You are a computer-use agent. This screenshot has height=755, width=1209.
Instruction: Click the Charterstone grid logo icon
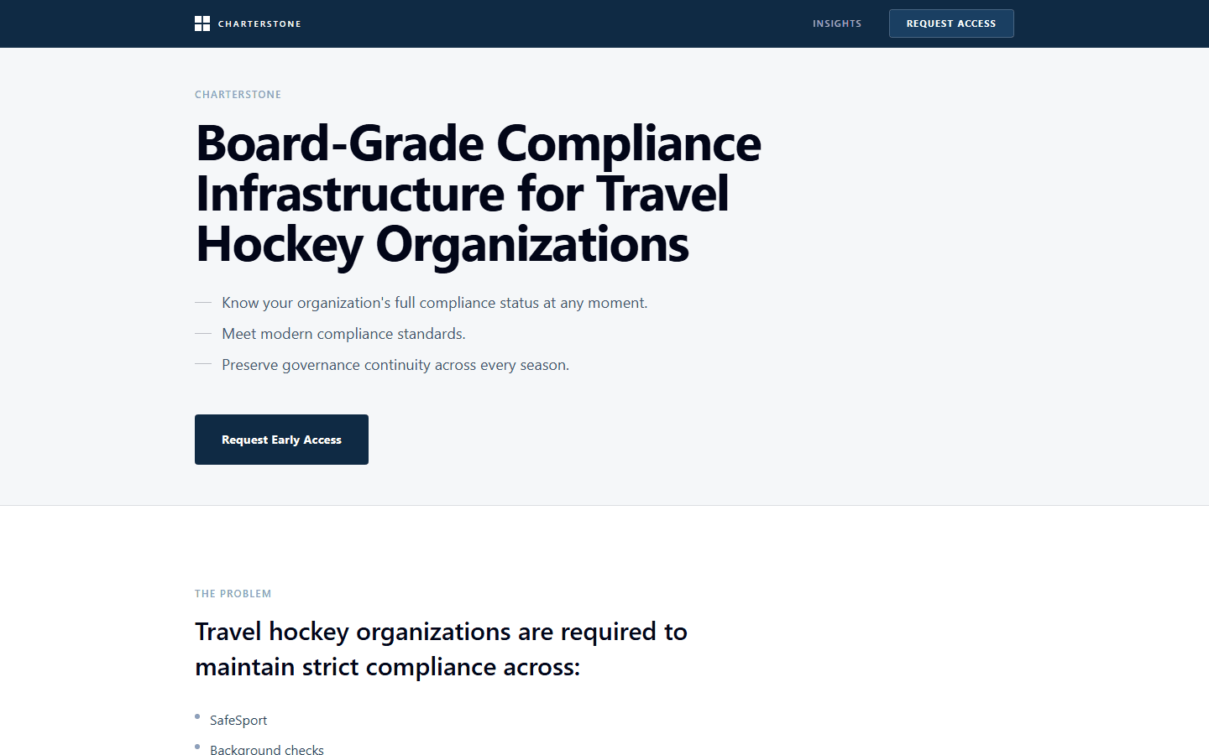coord(202,23)
